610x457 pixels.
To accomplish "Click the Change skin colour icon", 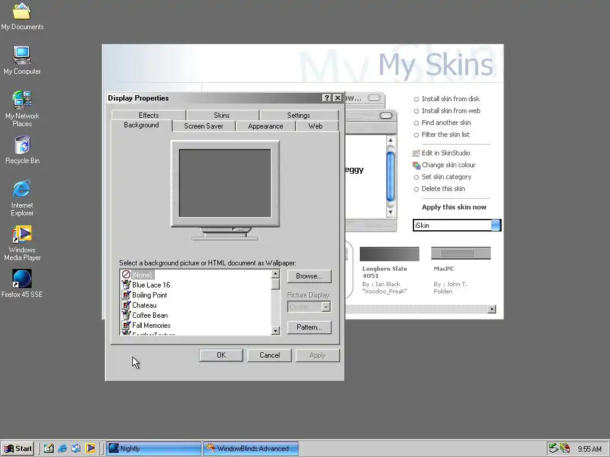I will coord(416,165).
